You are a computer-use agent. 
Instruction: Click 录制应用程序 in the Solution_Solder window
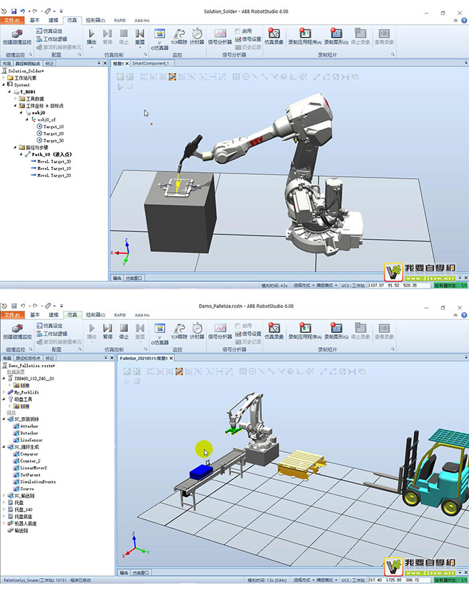(x=305, y=37)
